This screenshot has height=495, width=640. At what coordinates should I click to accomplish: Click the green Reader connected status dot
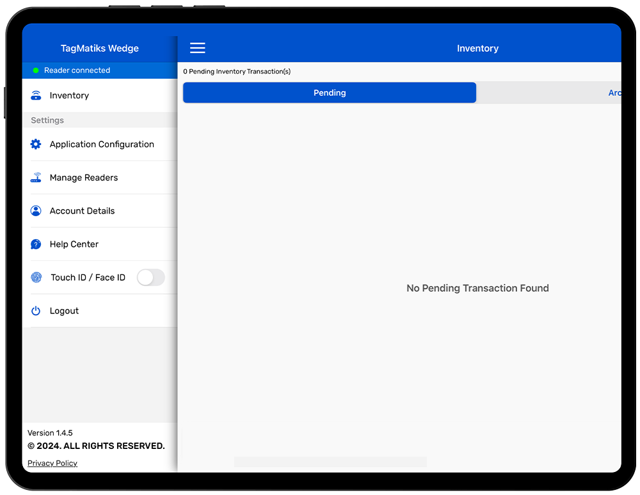click(36, 70)
